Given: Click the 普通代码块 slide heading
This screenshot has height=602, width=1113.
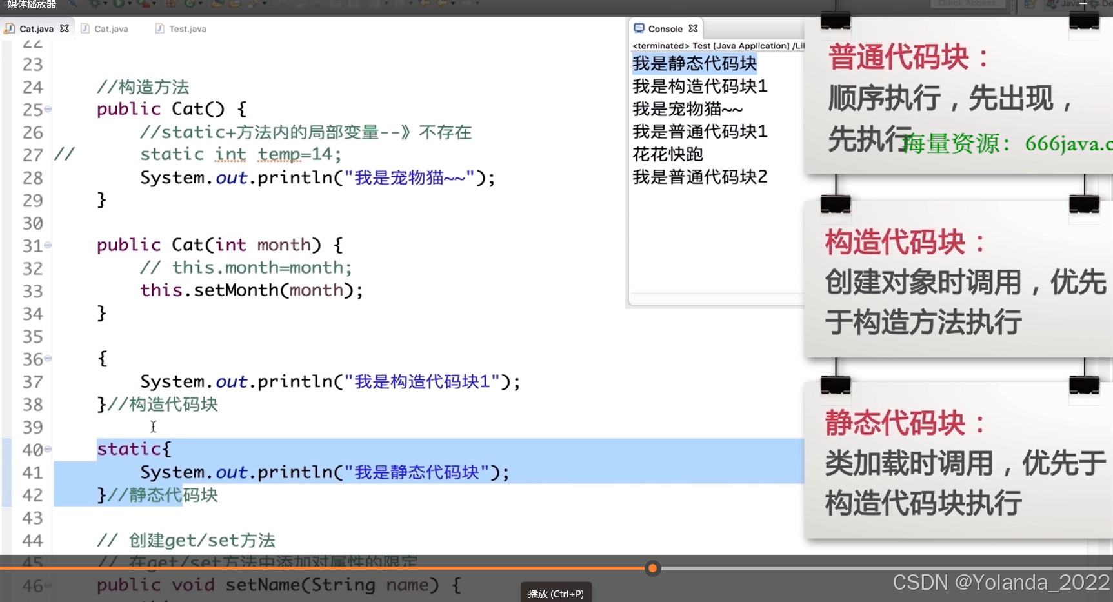Looking at the screenshot, I should (908, 57).
